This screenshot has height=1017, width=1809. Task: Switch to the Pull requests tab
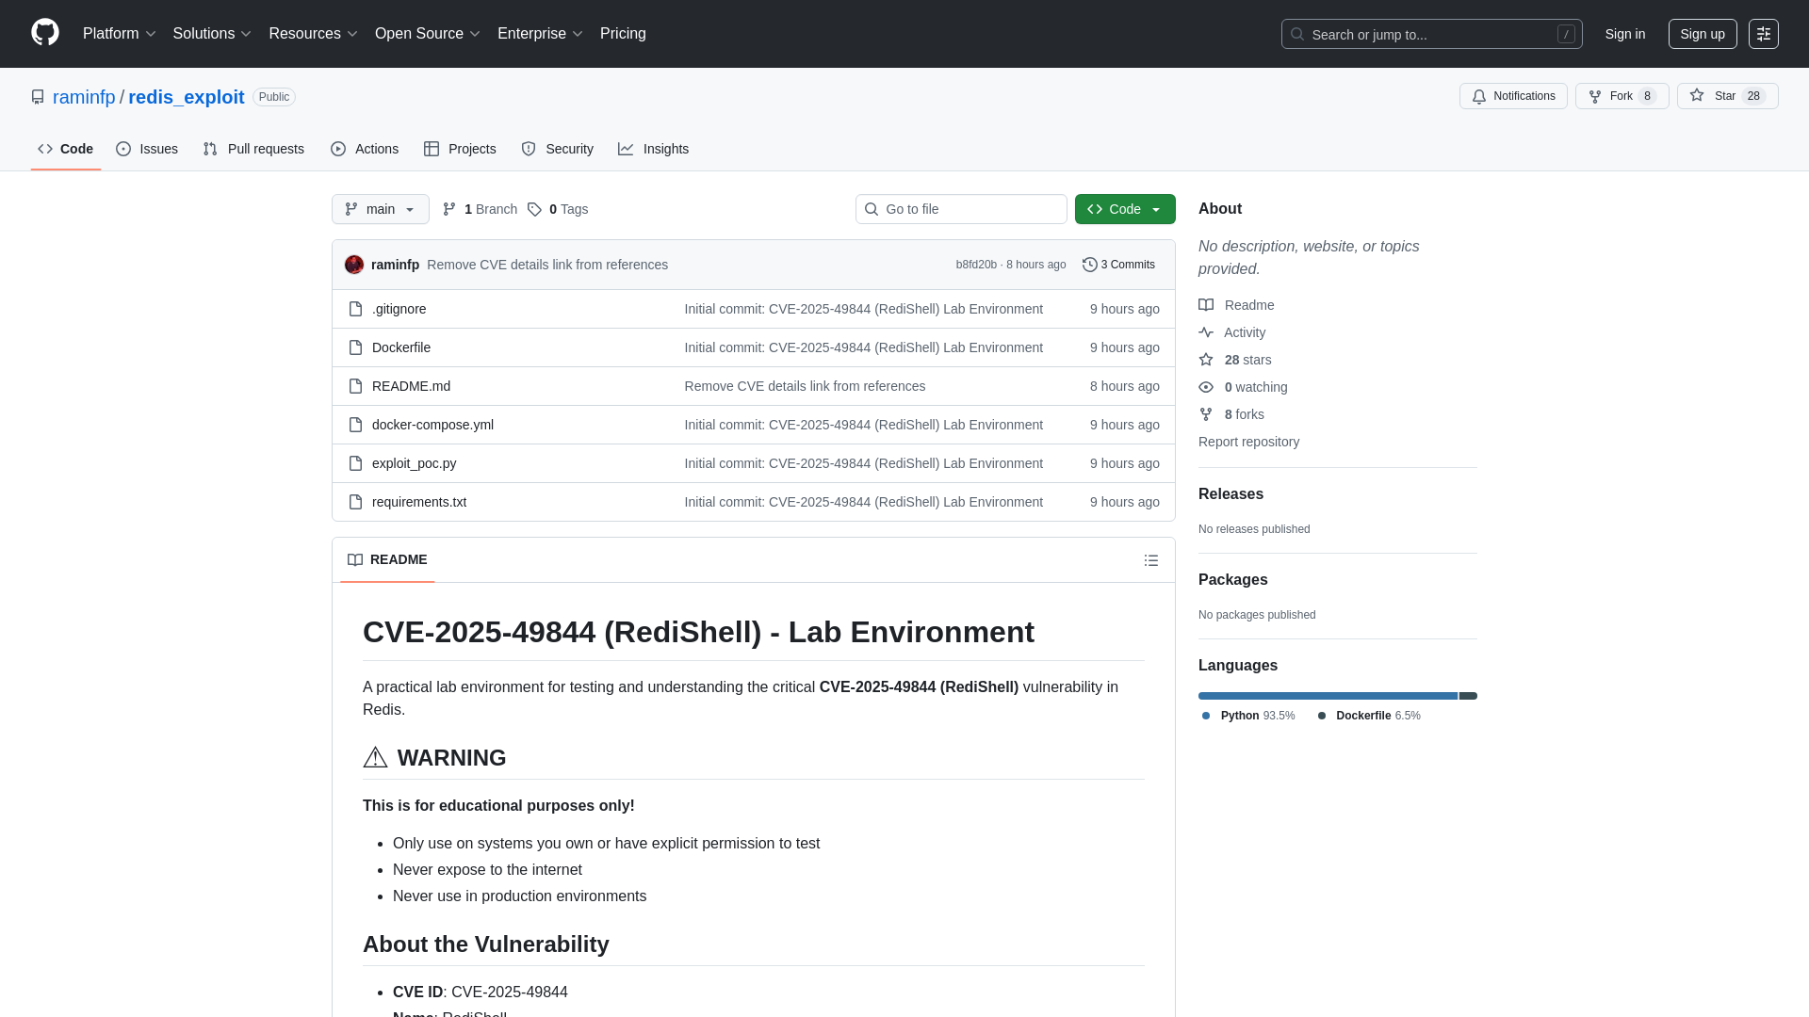253,149
